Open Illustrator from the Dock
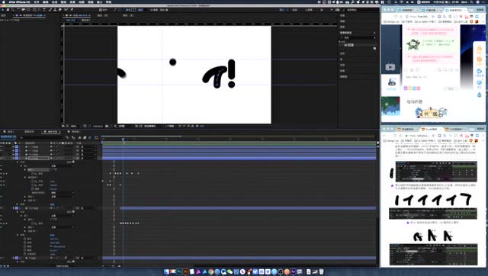Image resolution: width=488 pixels, height=276 pixels. point(185,271)
